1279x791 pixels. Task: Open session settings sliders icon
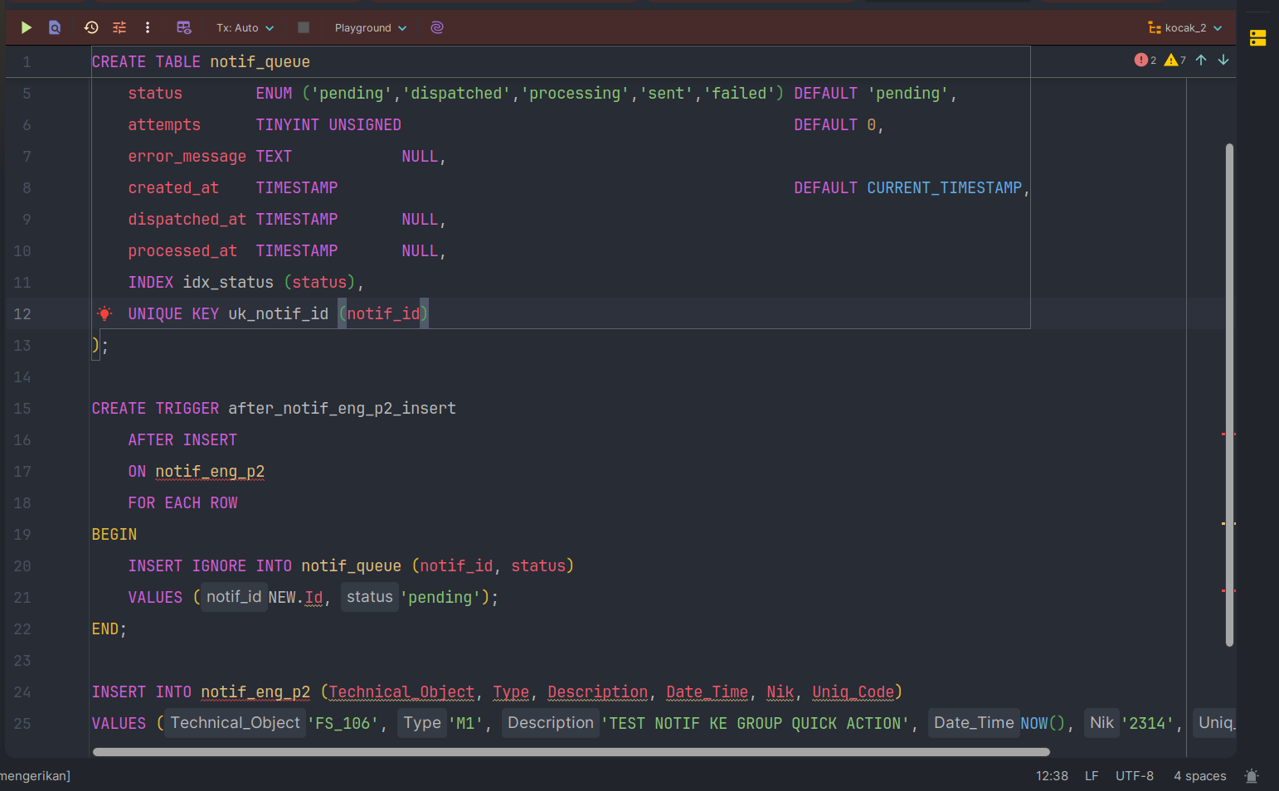pos(119,27)
